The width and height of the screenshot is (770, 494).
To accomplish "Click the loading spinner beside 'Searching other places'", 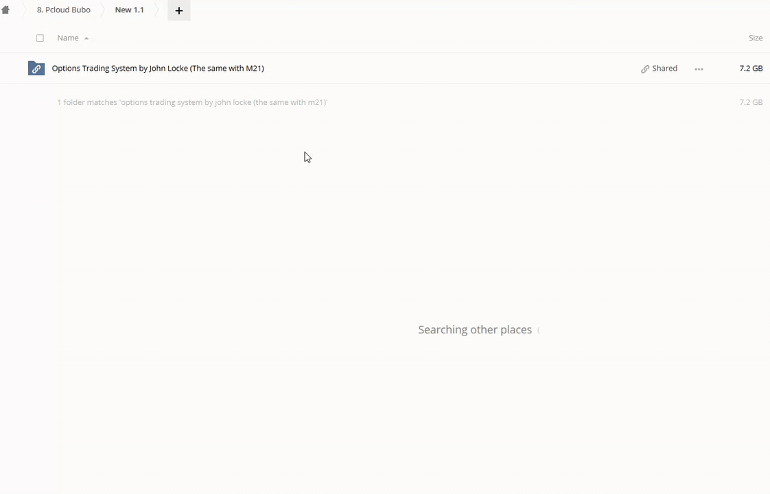I will tap(539, 331).
